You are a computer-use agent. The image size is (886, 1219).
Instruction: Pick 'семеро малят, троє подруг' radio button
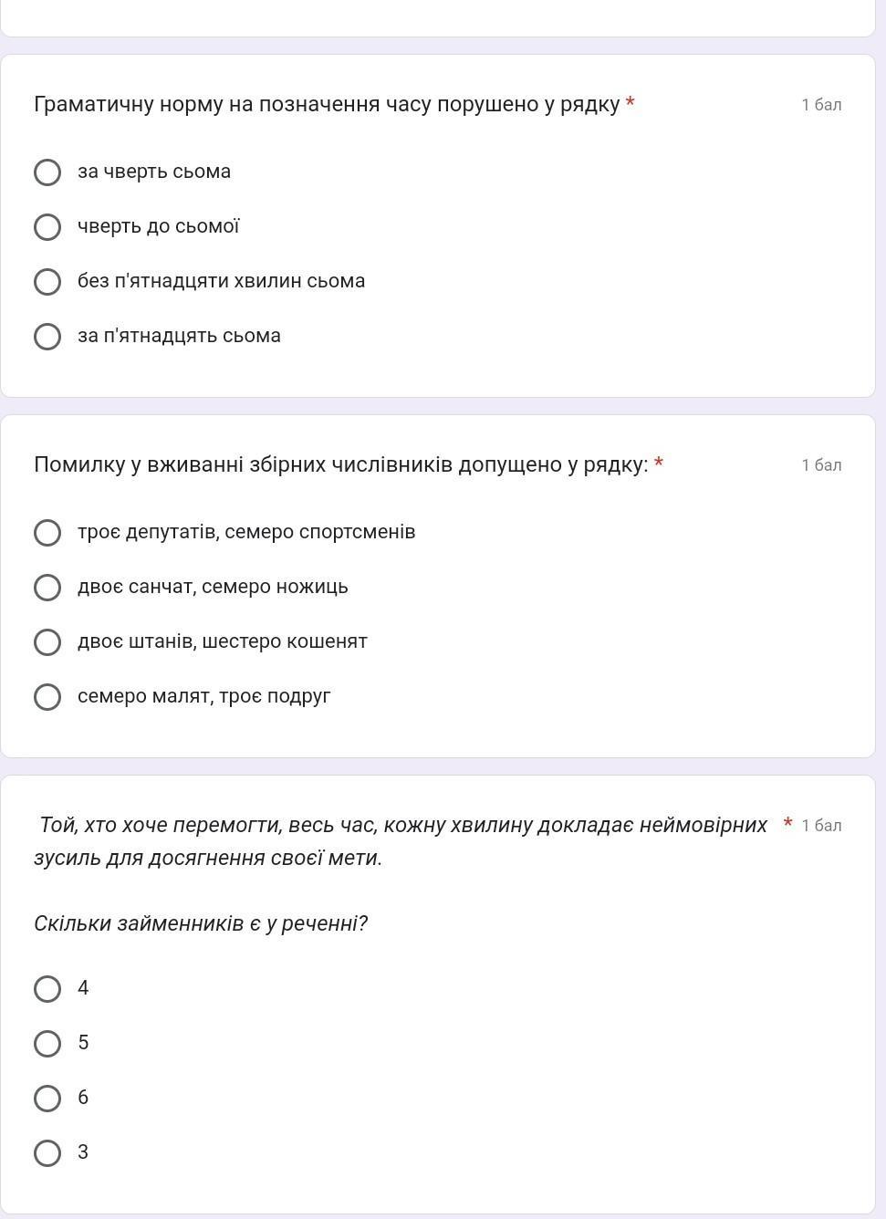tap(47, 697)
